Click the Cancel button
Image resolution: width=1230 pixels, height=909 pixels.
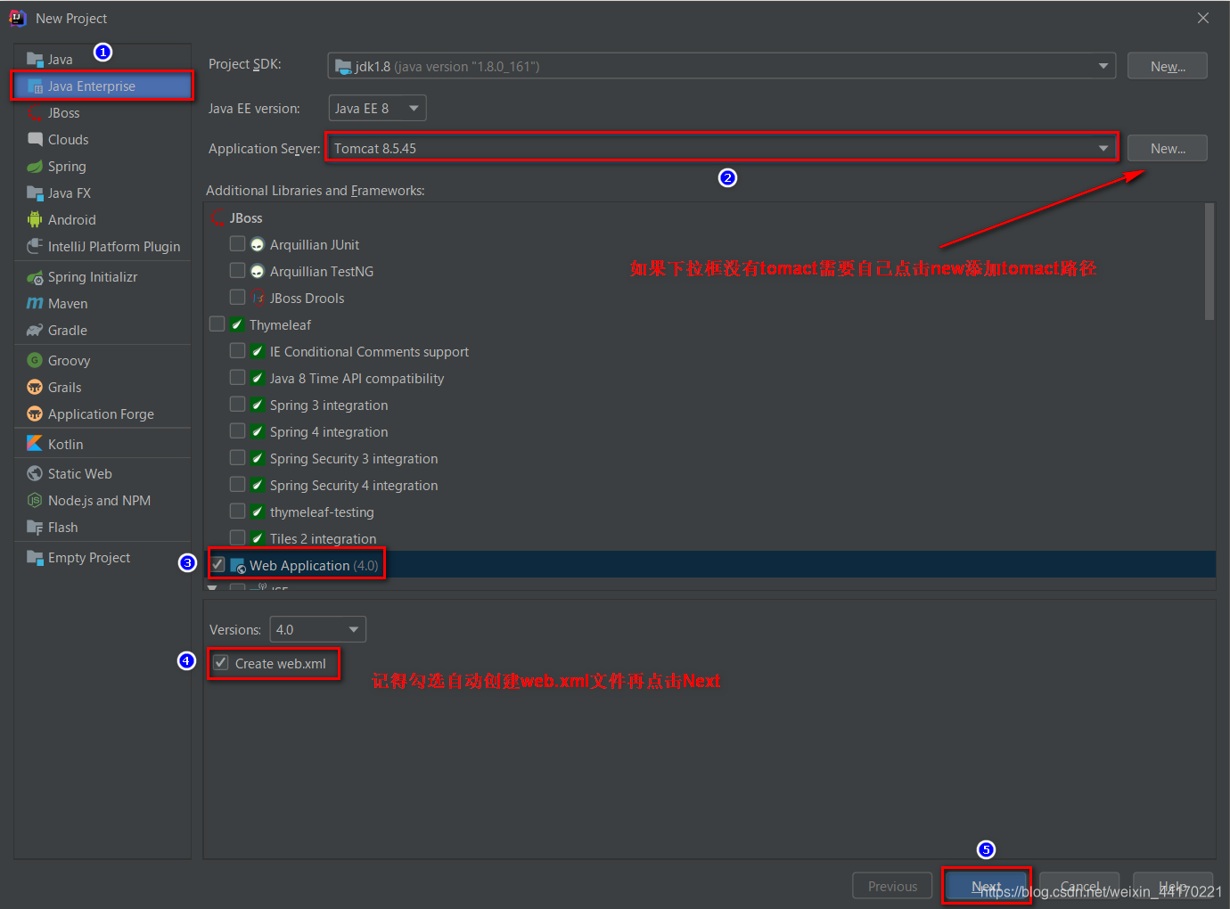pyautogui.click(x=1079, y=886)
